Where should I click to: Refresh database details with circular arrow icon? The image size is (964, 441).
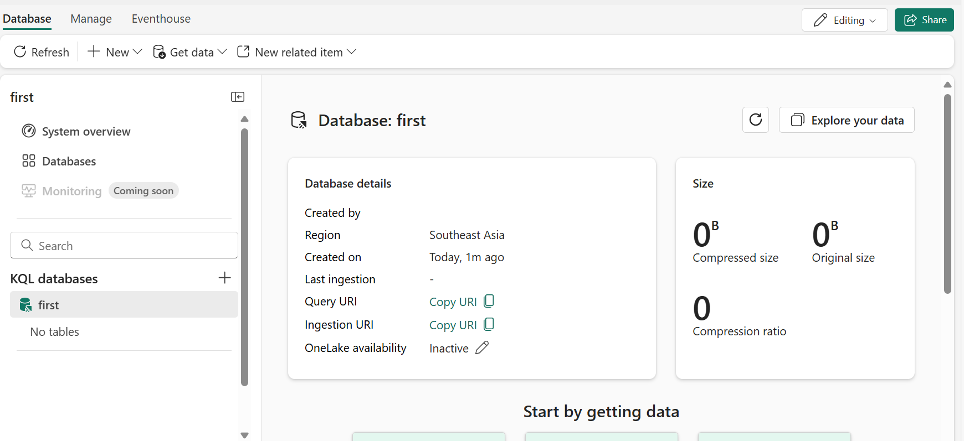[756, 120]
